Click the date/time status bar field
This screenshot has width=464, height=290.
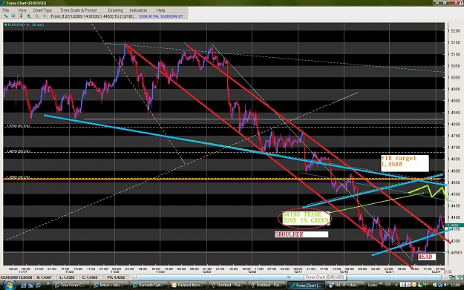coord(16,277)
